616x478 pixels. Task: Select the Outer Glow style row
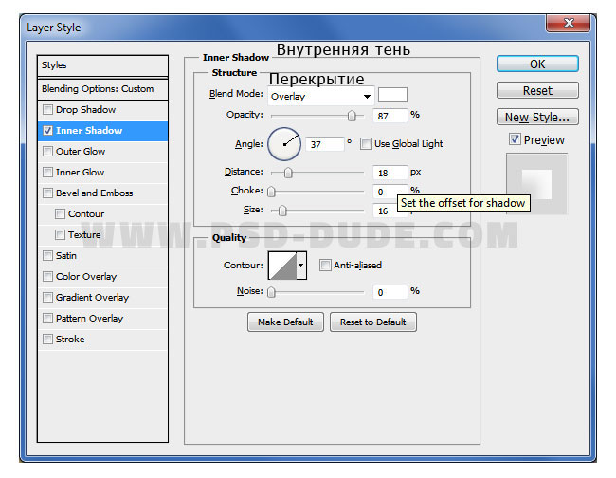pyautogui.click(x=102, y=152)
